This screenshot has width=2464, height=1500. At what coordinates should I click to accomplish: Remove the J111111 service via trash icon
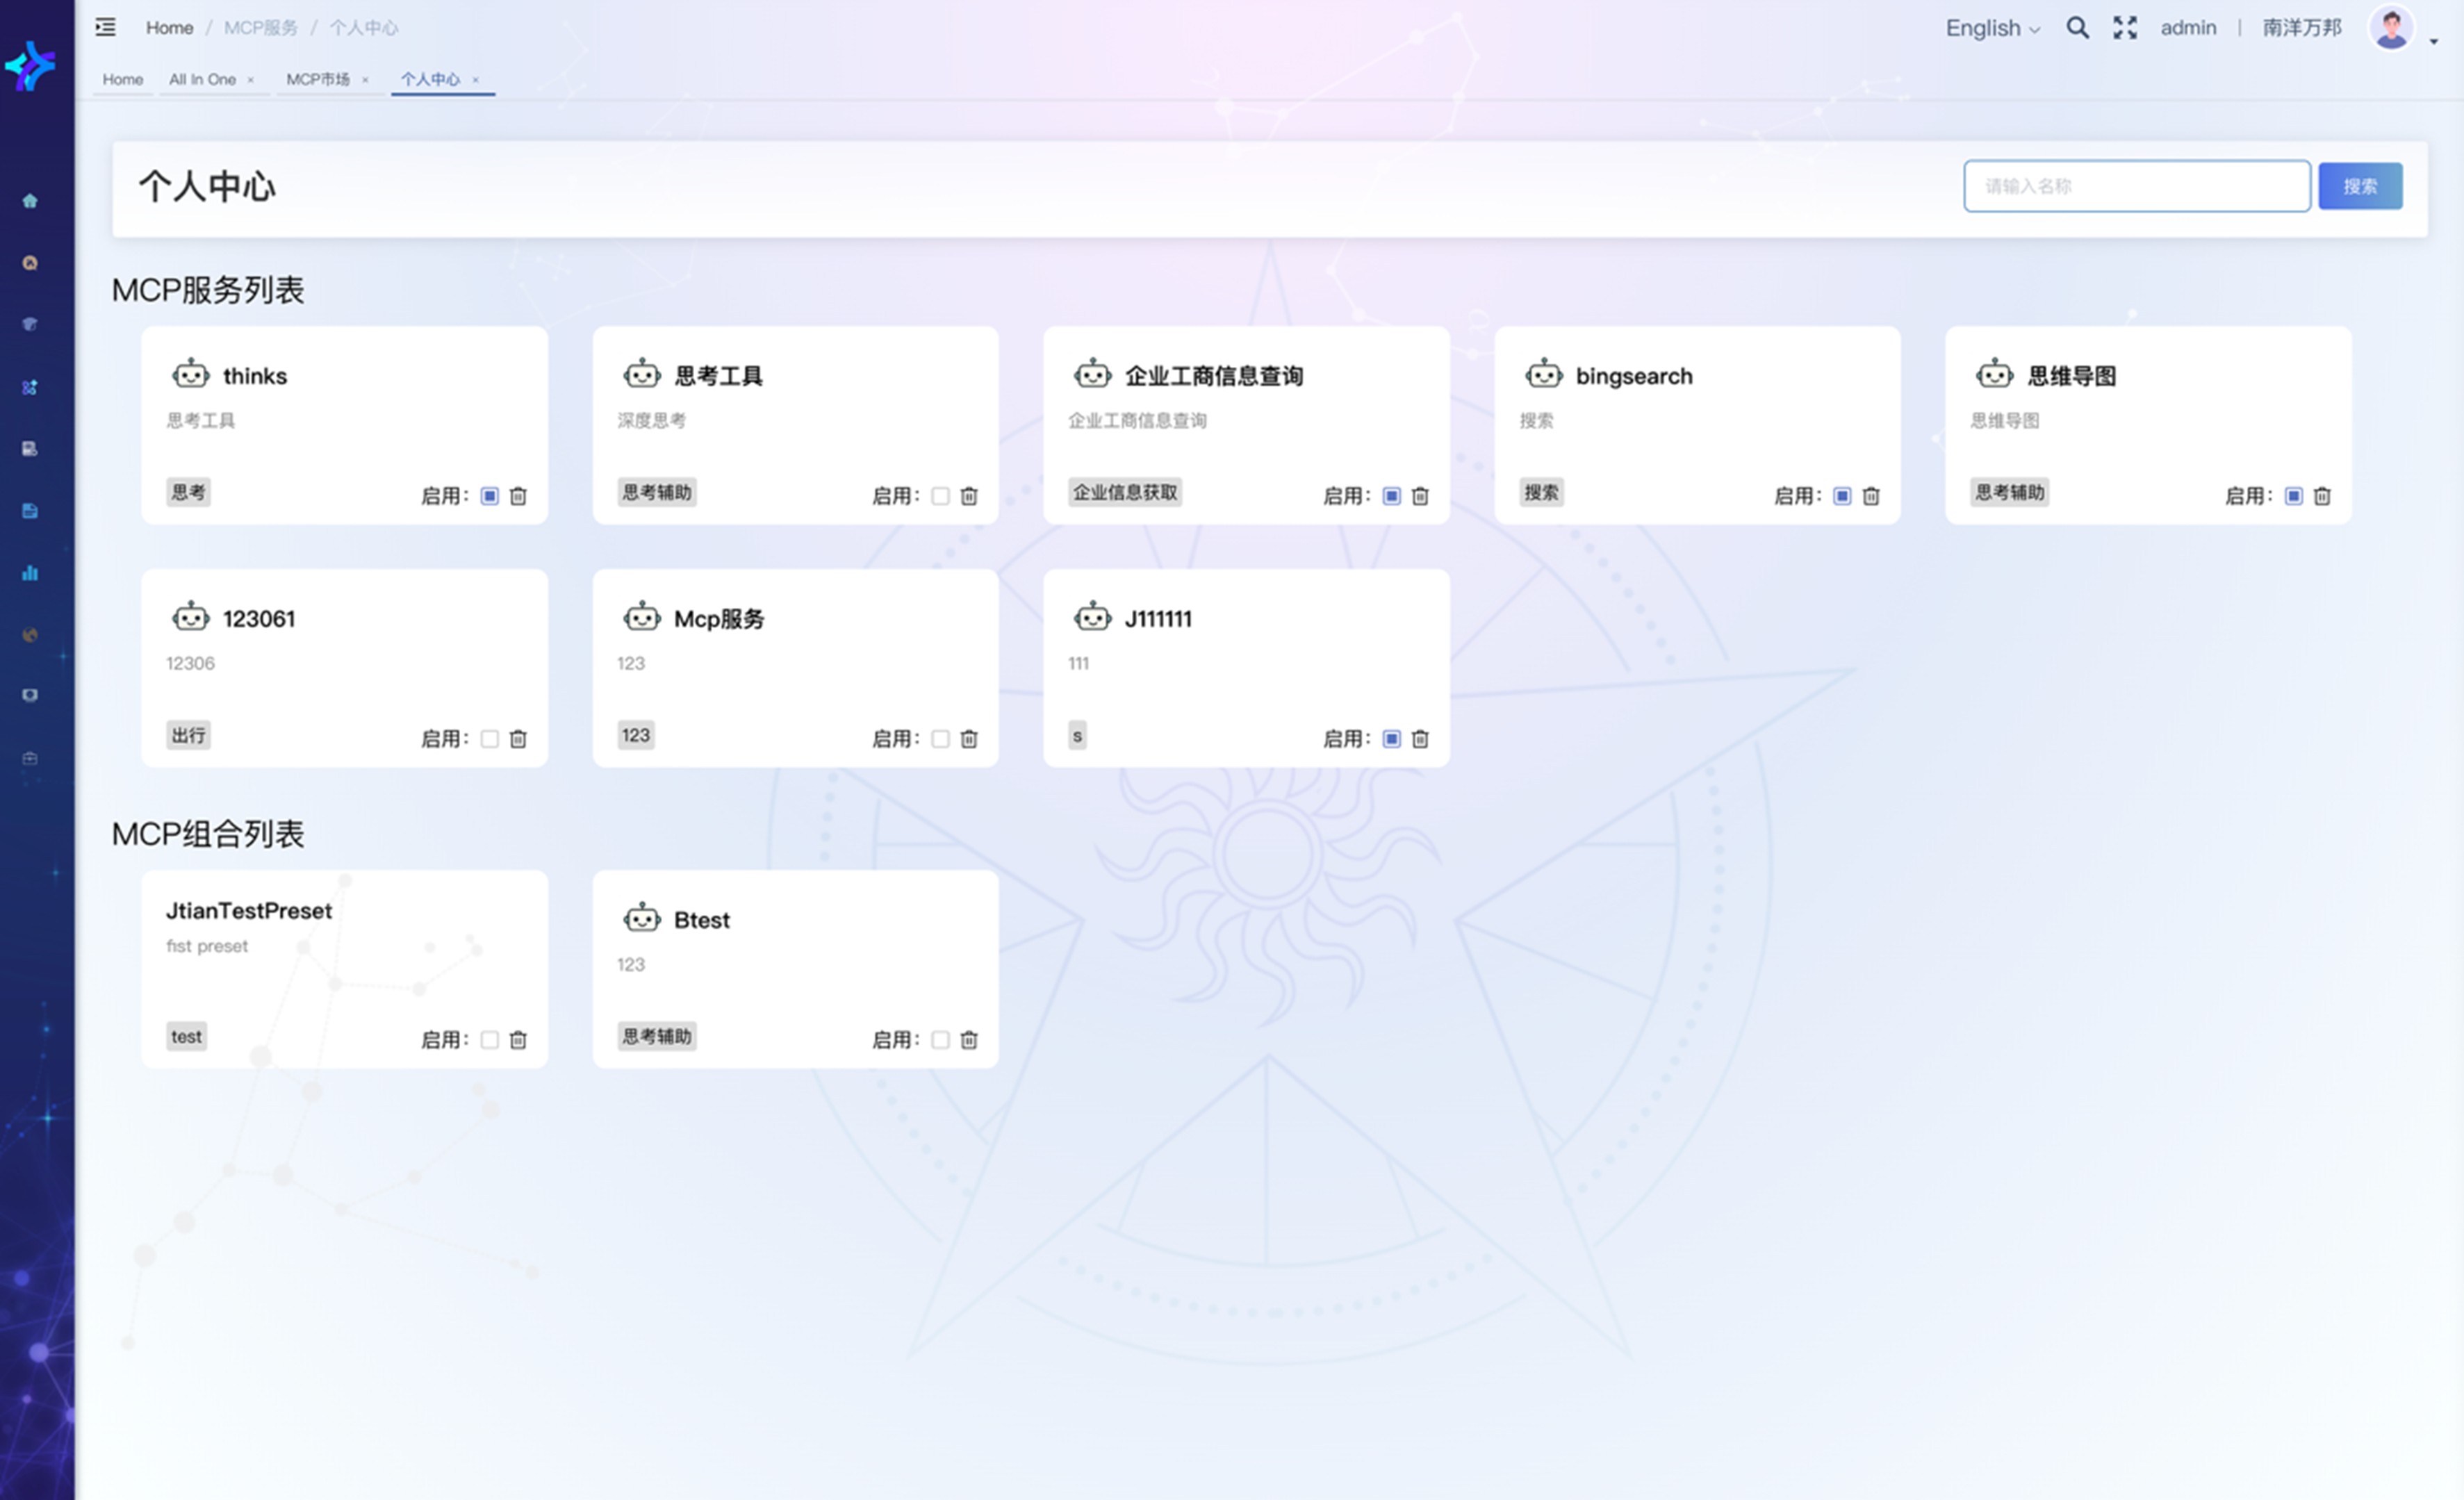click(x=1420, y=739)
